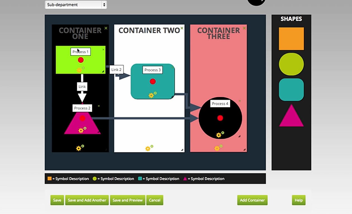The height and width of the screenshot is (214, 352).
Task: Open Container One gear settings at bottom
Action: (x=80, y=148)
